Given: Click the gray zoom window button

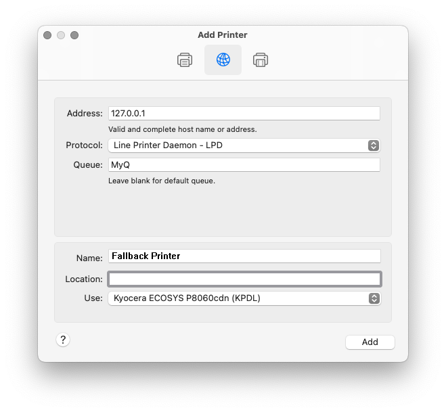Looking at the screenshot, I should tap(74, 35).
